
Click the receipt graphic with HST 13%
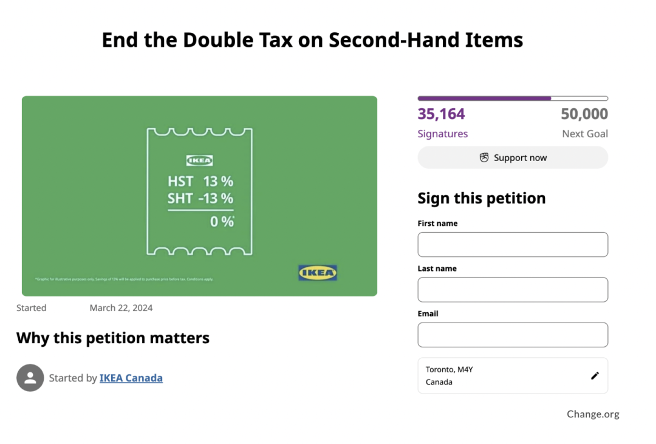coord(200,192)
